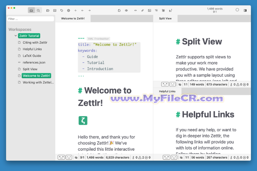This screenshot has height=171, width=257.
Task: Open single-quote selector beside 149 words
Action: point(173,84)
